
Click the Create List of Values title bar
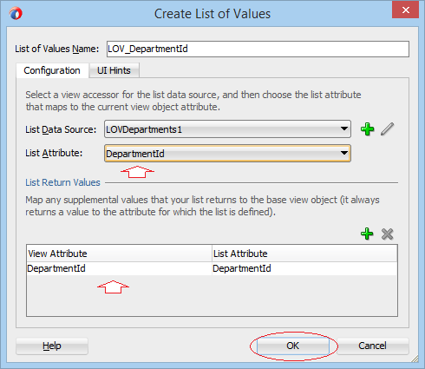(212, 14)
